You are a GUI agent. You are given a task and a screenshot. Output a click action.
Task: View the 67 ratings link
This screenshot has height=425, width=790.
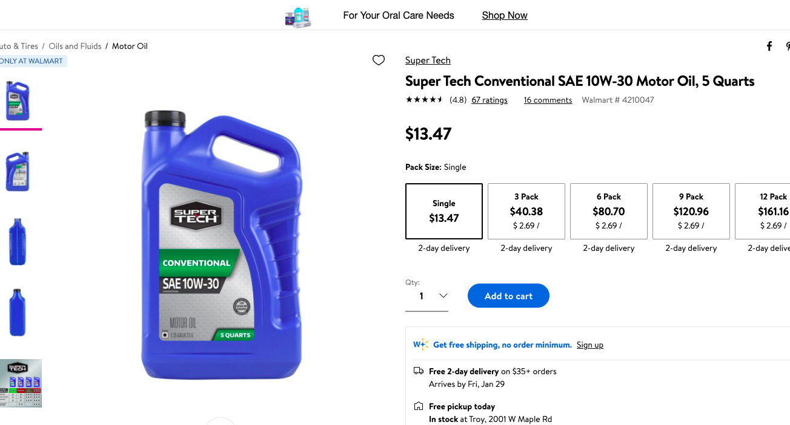(x=490, y=100)
